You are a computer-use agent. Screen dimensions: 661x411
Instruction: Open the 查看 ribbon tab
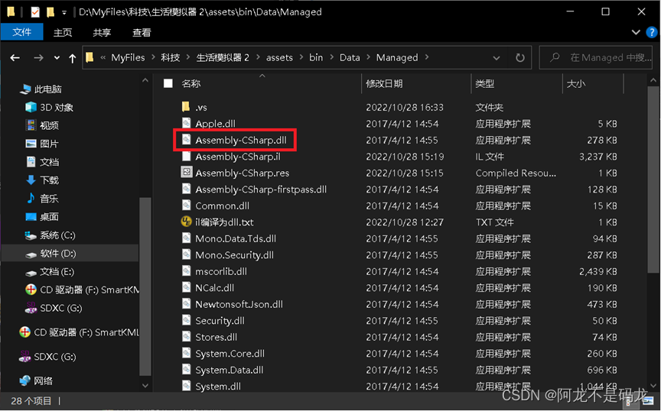pos(142,32)
